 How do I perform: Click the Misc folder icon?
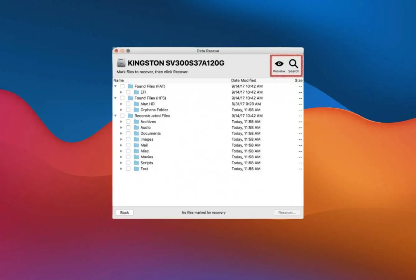tap(136, 151)
